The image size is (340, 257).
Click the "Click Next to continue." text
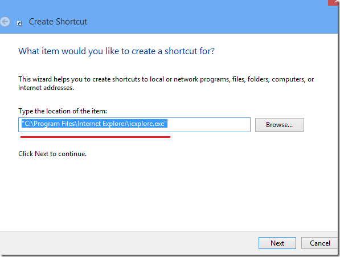[x=52, y=154]
